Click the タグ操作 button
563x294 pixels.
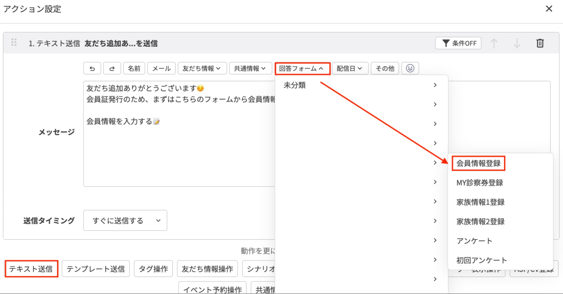point(153,269)
